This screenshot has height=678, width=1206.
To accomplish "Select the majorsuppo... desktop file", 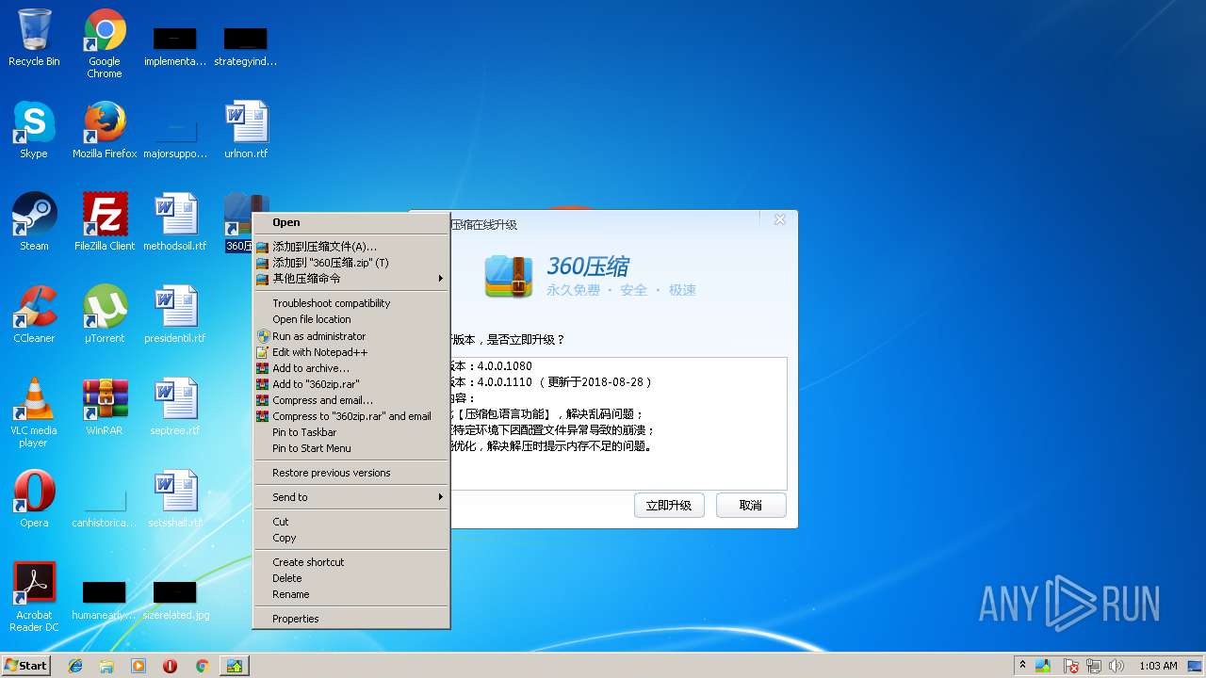I will tap(175, 138).
